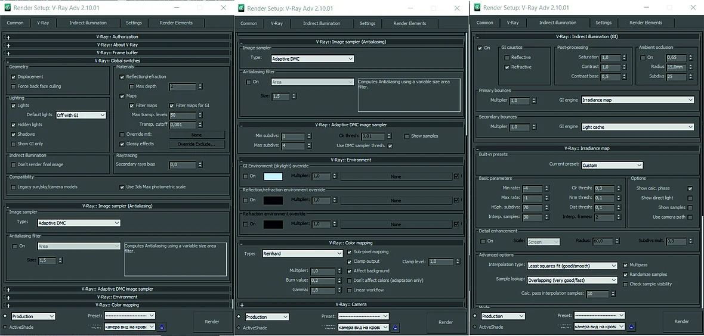
Task: Click Reflection/refraction environment override black swatch
Action: [273, 200]
